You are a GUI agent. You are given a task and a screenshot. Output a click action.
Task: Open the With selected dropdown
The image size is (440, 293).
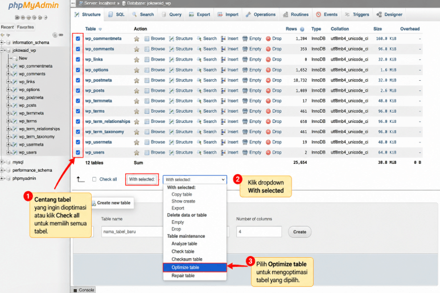(195, 179)
